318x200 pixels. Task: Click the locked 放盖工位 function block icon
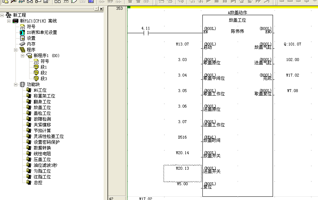pos(29,108)
